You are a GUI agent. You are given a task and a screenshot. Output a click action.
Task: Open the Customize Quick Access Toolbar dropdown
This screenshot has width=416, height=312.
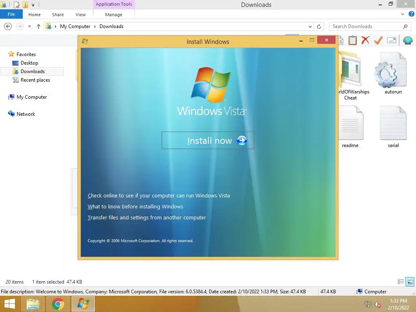33,5
